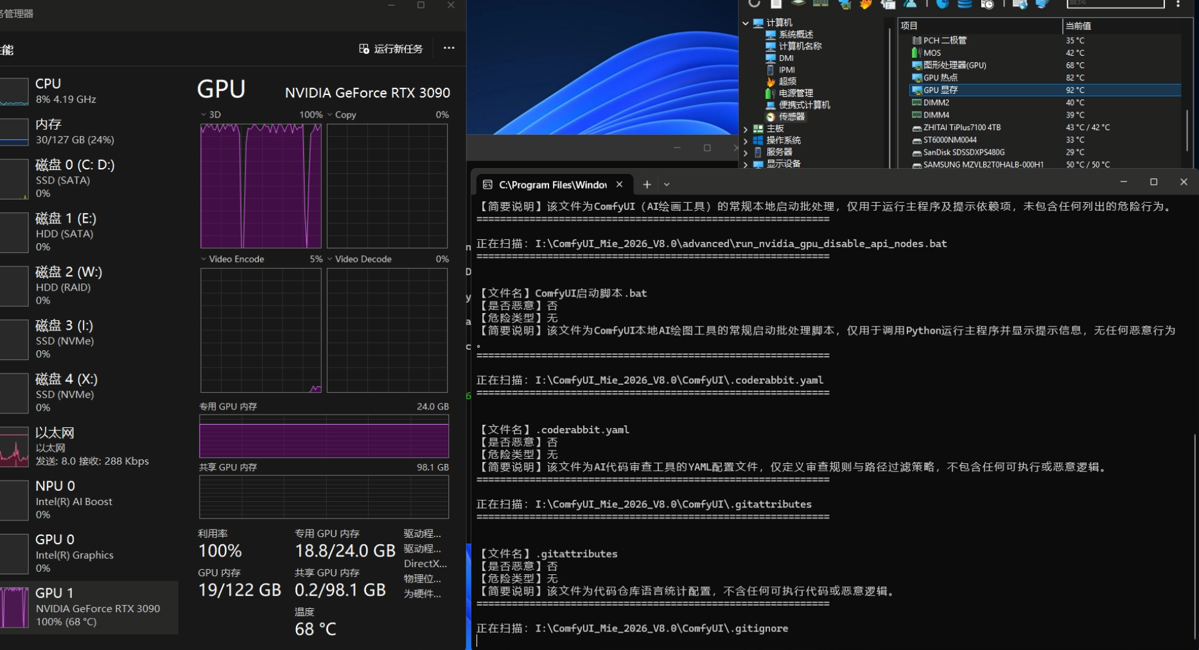Click the 18.8/24.0 GB dedicated memory value

[x=345, y=551]
